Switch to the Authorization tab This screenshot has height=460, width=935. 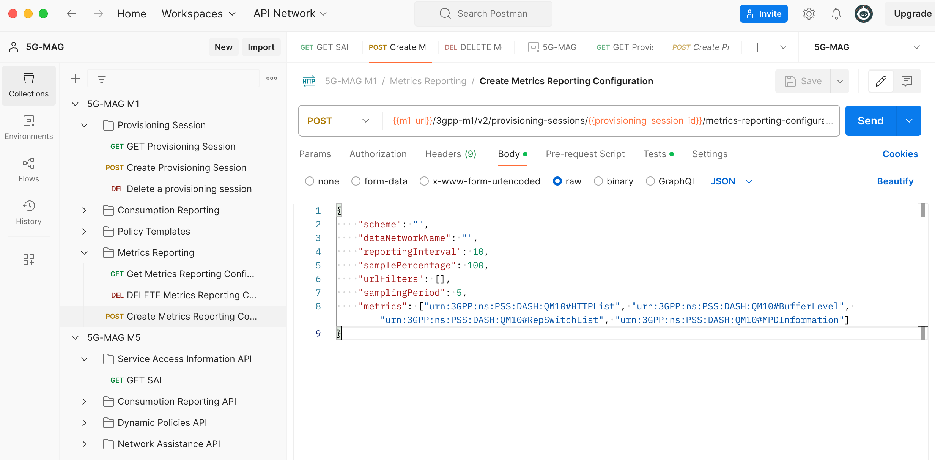378,154
